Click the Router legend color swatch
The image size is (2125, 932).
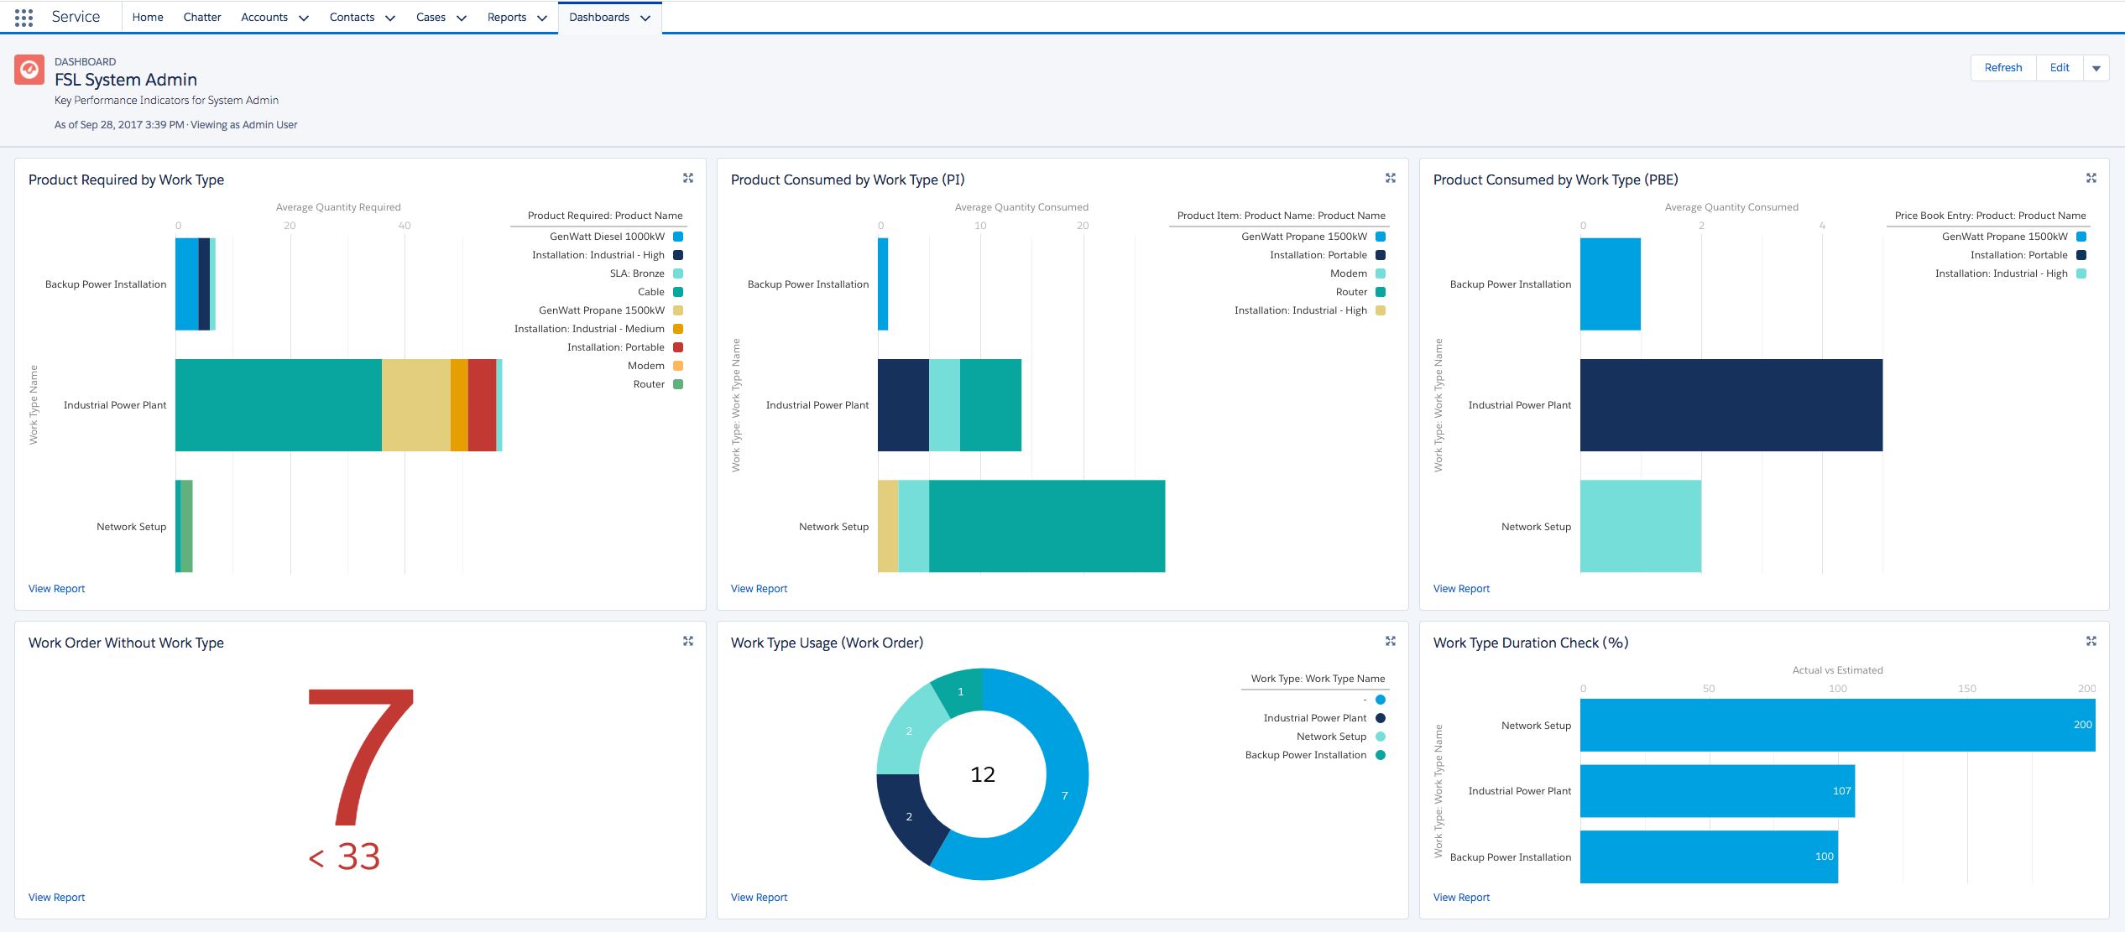(x=678, y=384)
